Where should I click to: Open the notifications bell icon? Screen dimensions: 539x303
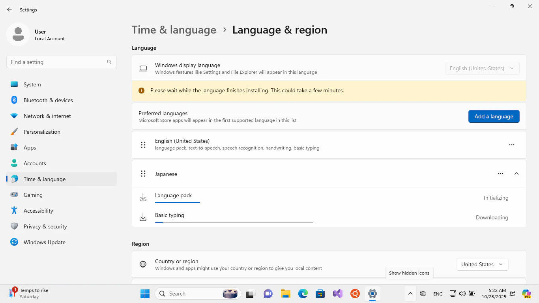(512, 294)
